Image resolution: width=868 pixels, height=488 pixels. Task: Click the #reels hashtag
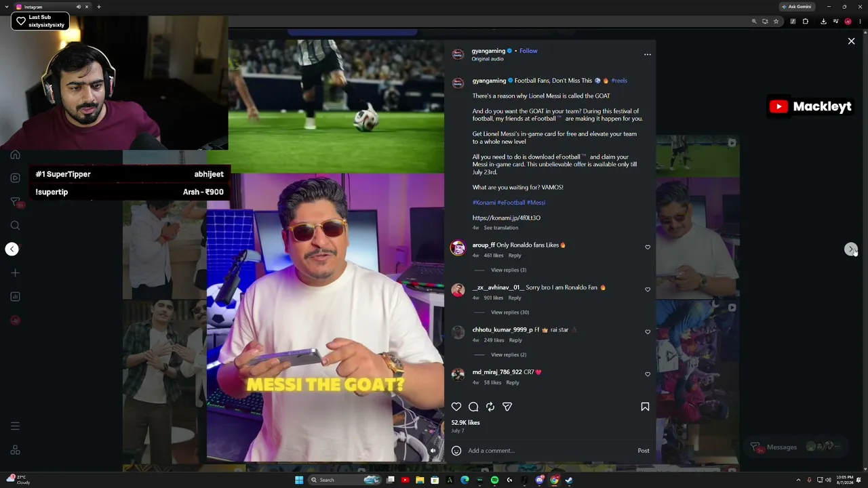(619, 81)
